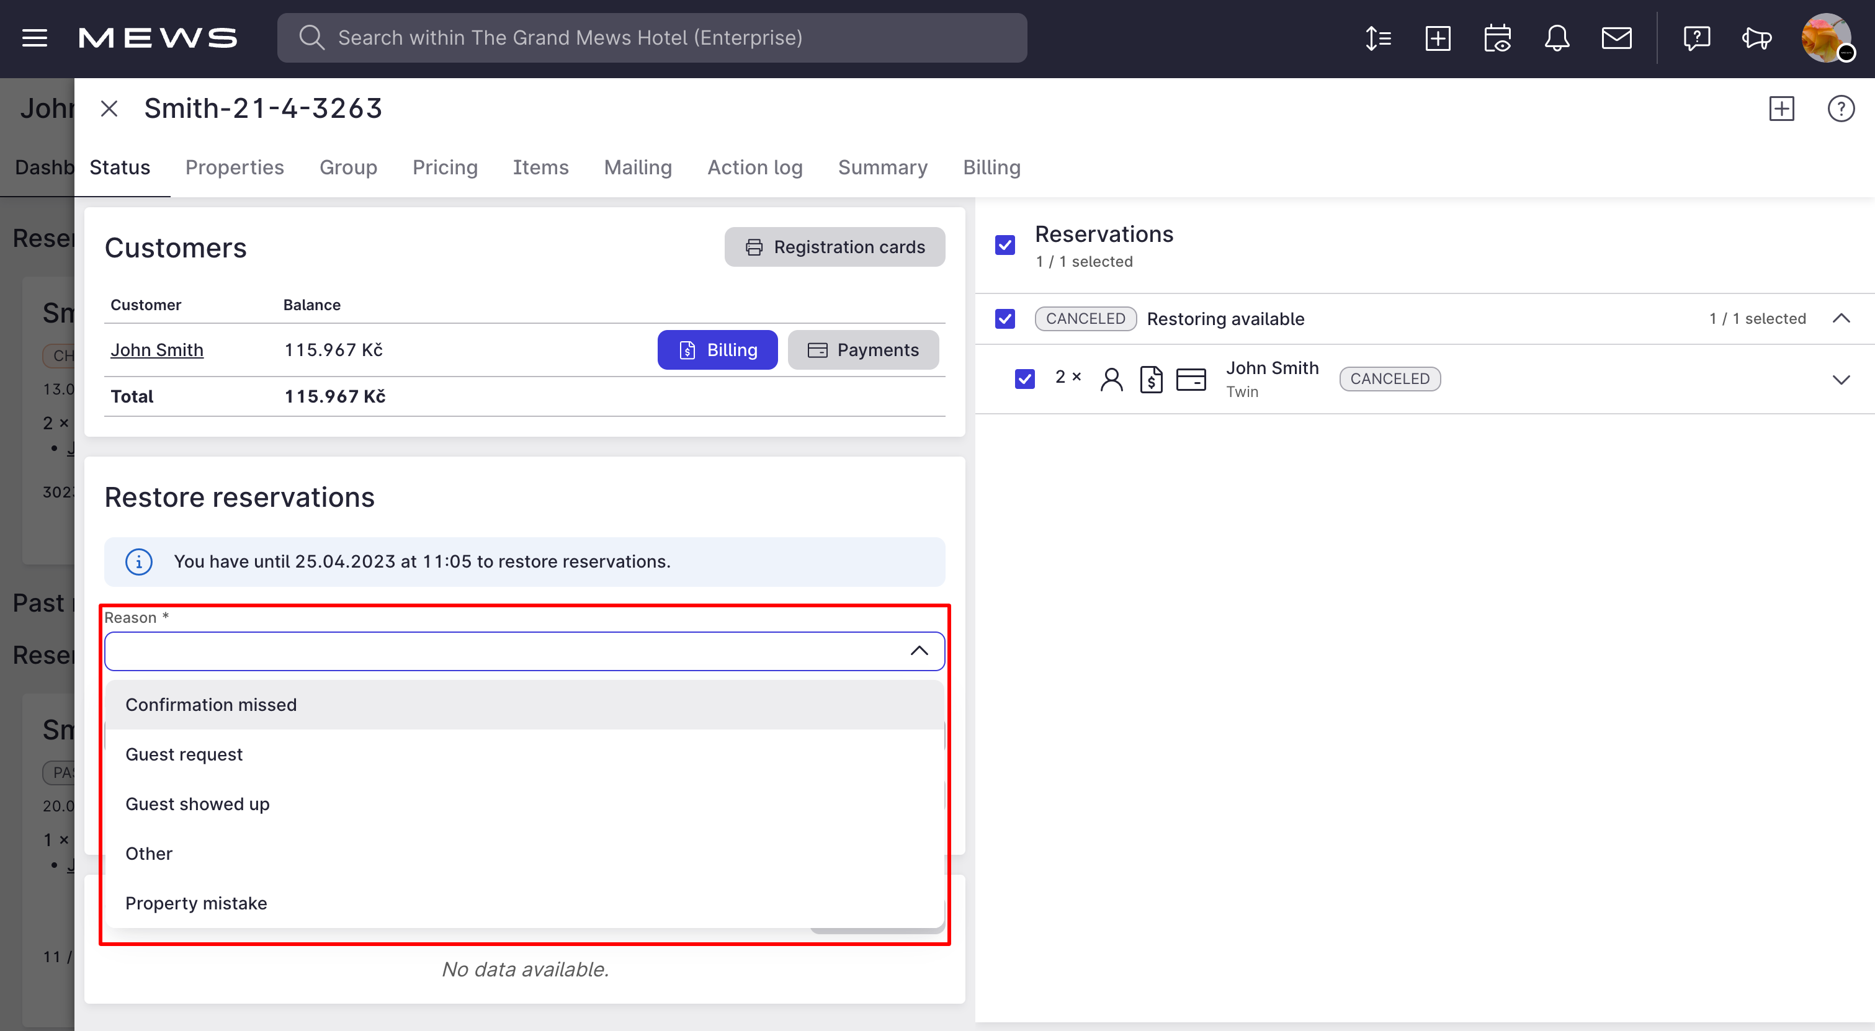Open messages via the envelope icon
Viewport: 1875px width, 1031px height.
1617,38
